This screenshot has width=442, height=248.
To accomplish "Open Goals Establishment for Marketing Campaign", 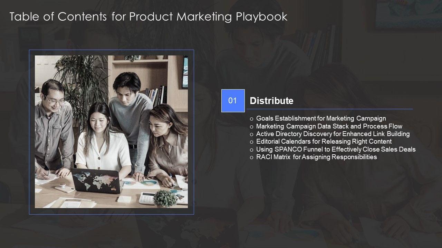I will (321, 119).
